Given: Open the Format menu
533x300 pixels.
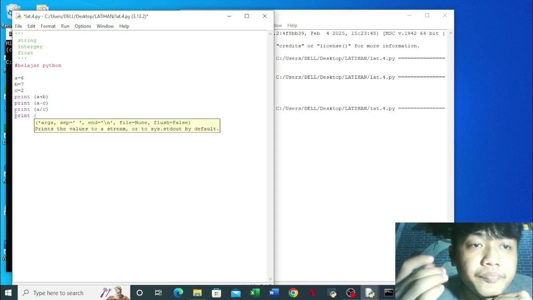Looking at the screenshot, I should coord(48,26).
